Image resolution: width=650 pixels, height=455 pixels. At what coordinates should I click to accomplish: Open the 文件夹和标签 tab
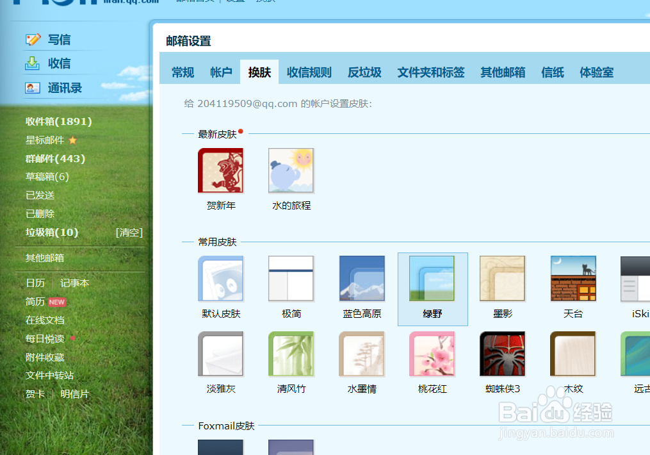[x=431, y=72]
